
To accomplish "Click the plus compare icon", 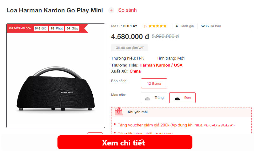I will [x=111, y=10].
